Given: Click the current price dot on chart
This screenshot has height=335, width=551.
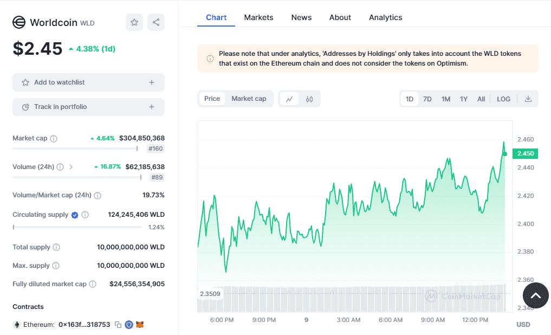Looking at the screenshot, I should (505, 154).
